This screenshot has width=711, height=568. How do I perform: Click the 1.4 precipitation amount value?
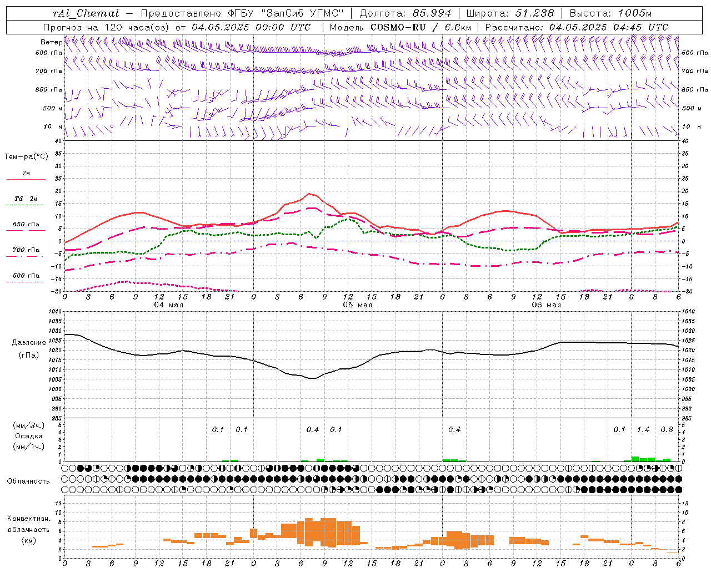(643, 429)
